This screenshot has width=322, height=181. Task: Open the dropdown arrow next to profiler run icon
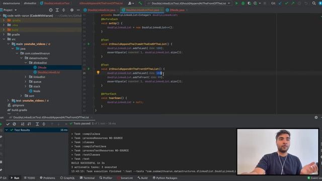tap(260, 4)
